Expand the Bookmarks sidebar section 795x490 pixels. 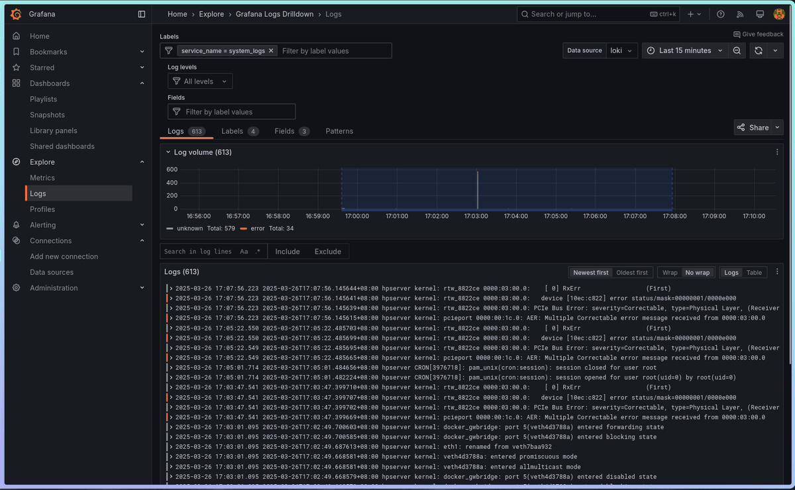[142, 52]
